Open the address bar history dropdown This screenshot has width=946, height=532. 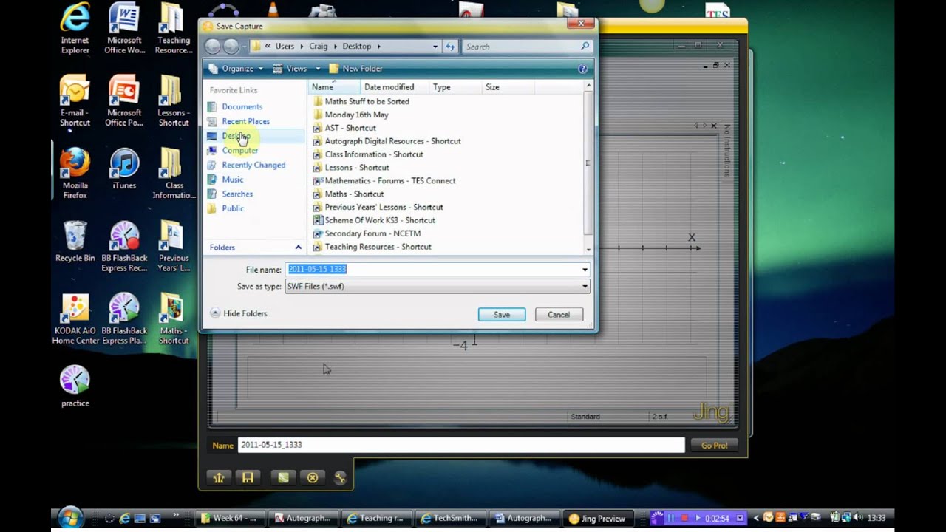(435, 47)
